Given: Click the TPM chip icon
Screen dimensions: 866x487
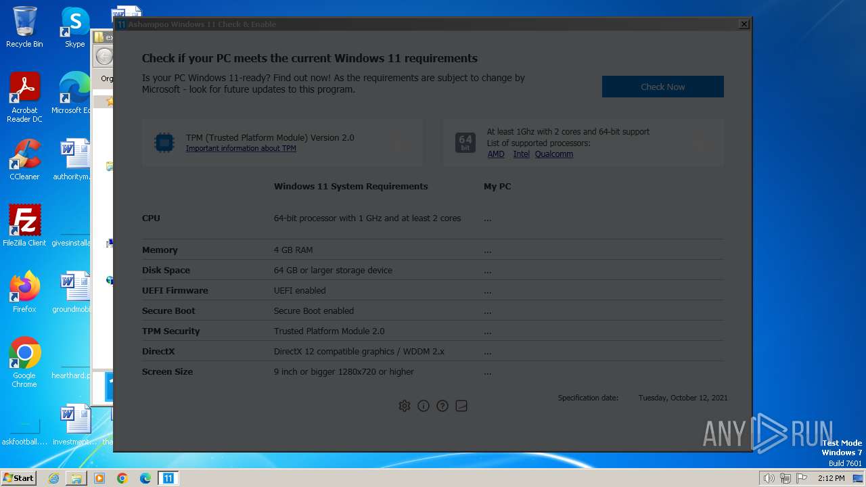Looking at the screenshot, I should [x=164, y=142].
